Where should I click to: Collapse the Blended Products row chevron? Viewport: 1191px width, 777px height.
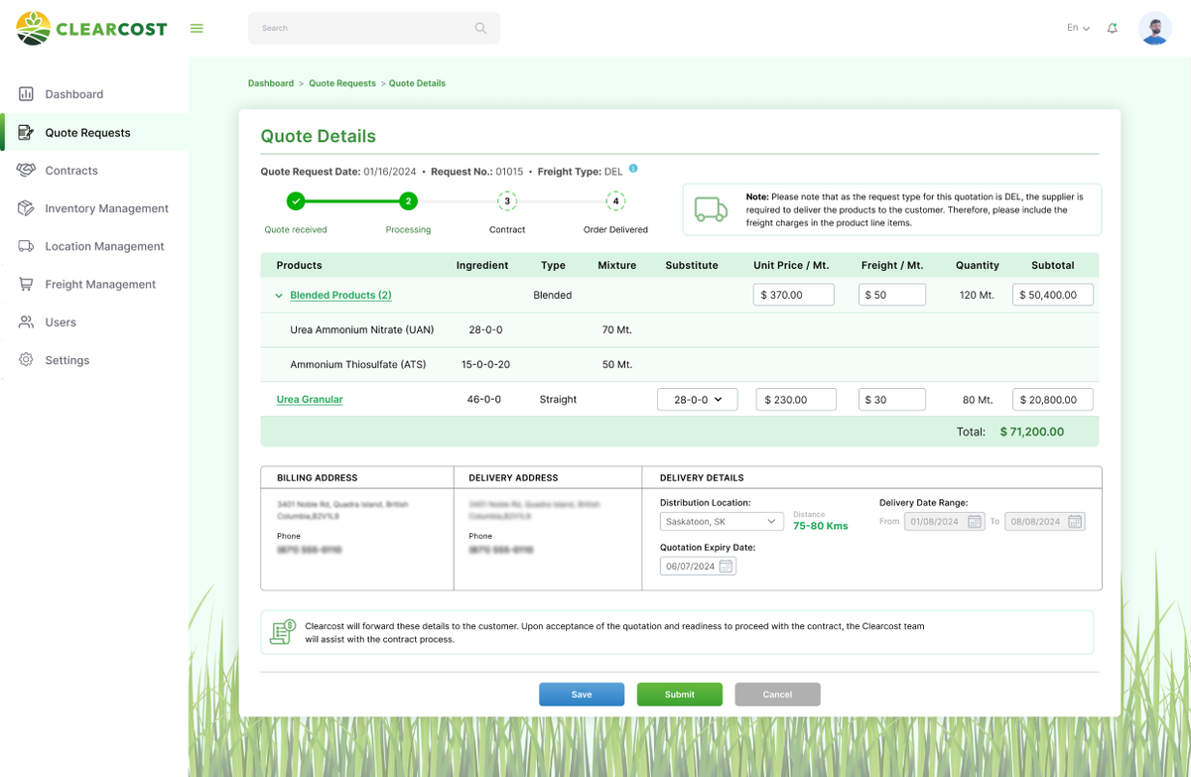coord(279,296)
